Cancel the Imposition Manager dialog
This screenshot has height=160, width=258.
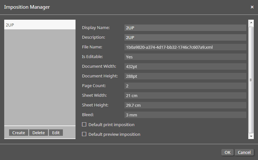(244, 152)
